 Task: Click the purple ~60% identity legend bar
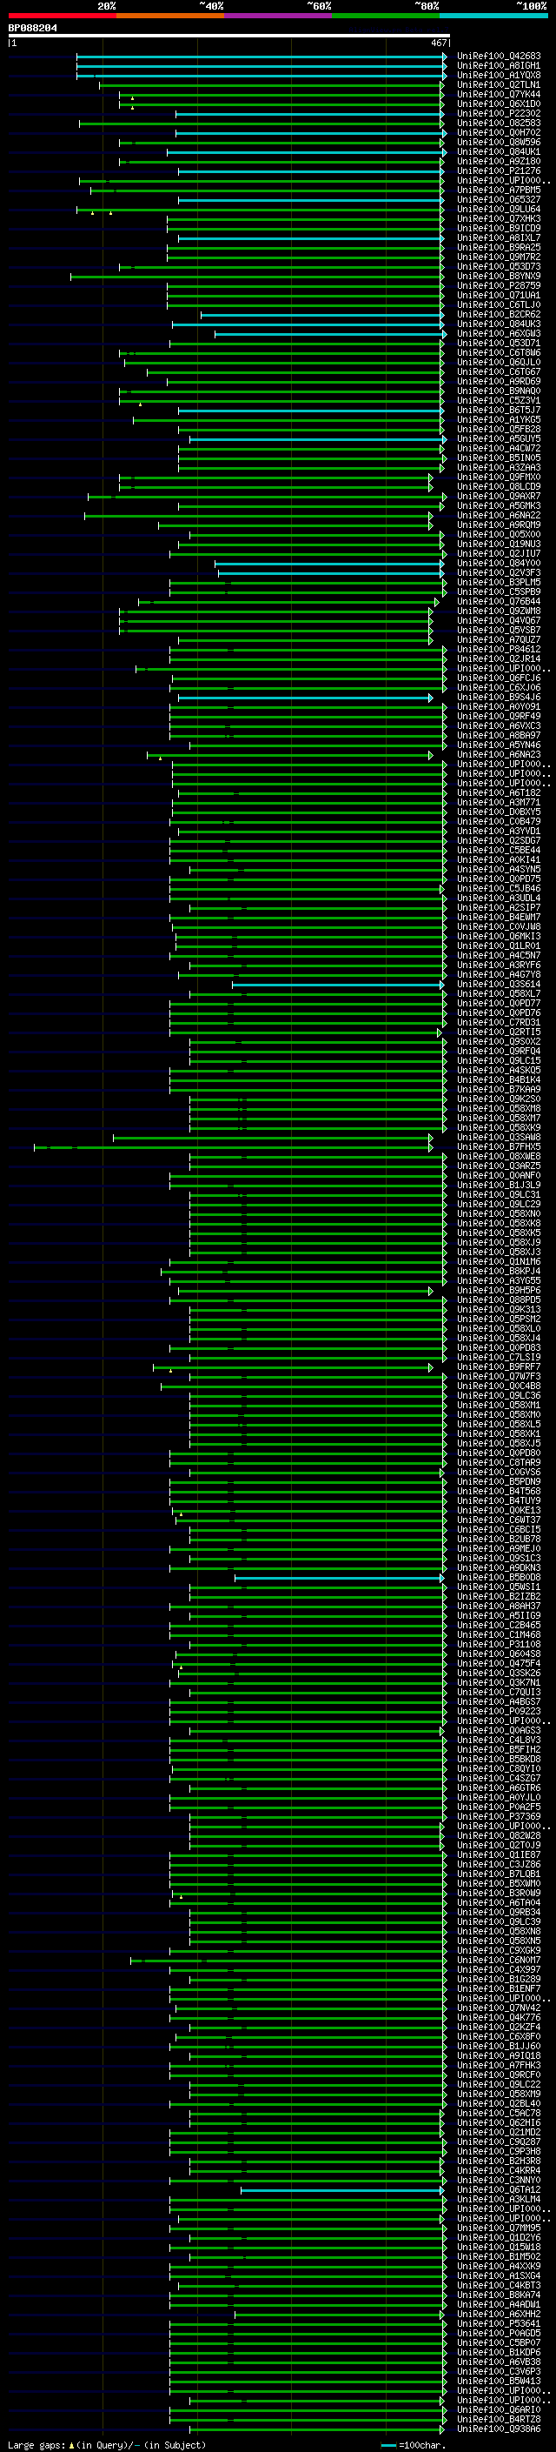[x=279, y=16]
